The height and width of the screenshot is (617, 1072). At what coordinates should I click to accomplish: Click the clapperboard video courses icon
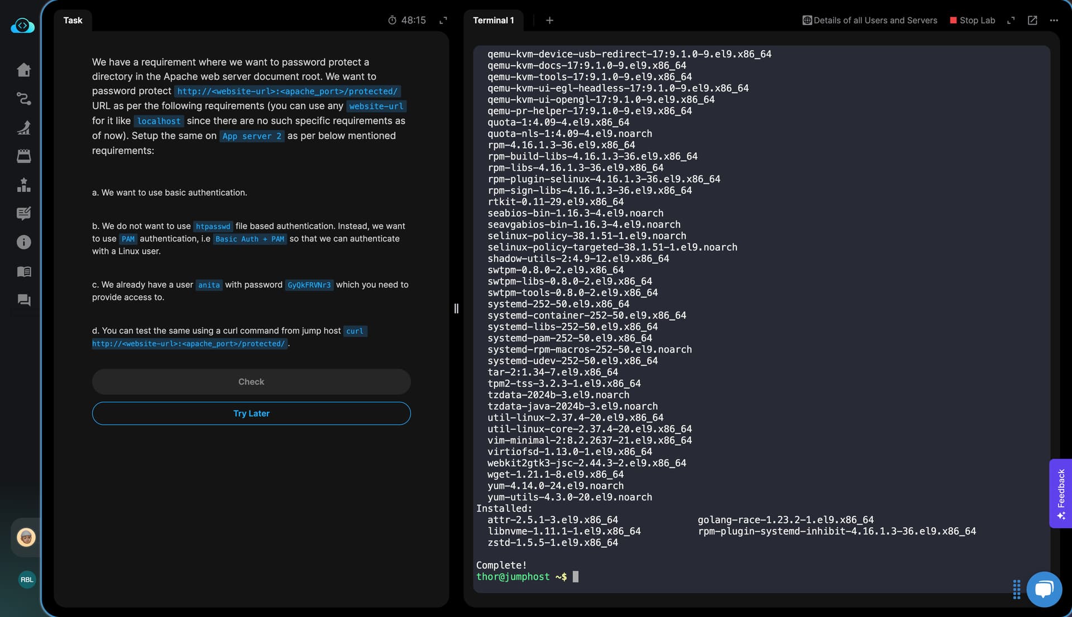[x=23, y=156]
